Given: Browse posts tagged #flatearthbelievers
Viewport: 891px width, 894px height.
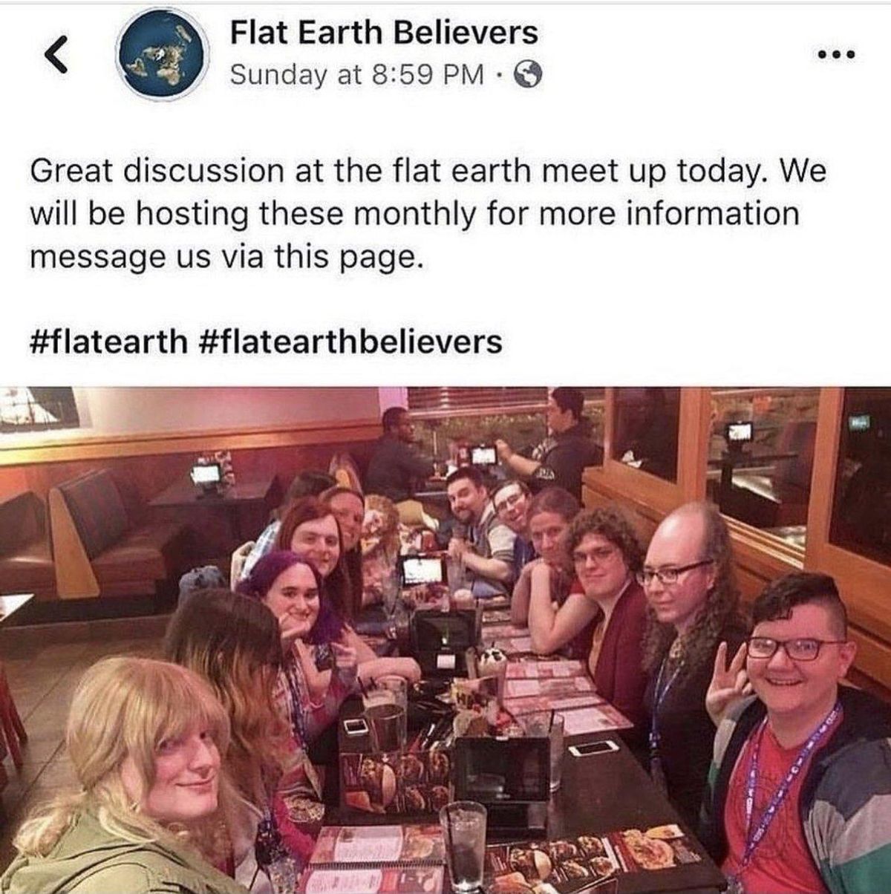Looking at the screenshot, I should [351, 342].
